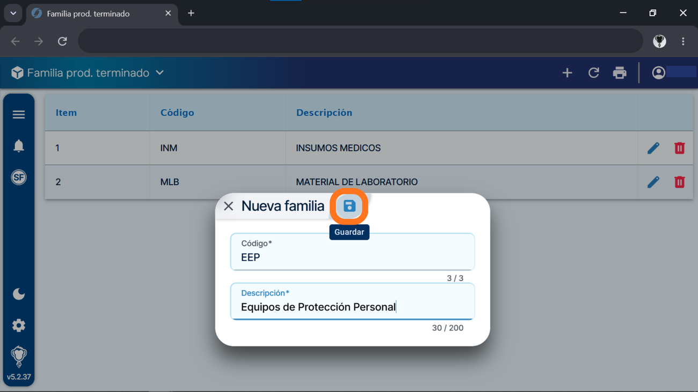Screen dimensions: 698x392
Task: Open browser three-dot menu
Action: coord(683,41)
